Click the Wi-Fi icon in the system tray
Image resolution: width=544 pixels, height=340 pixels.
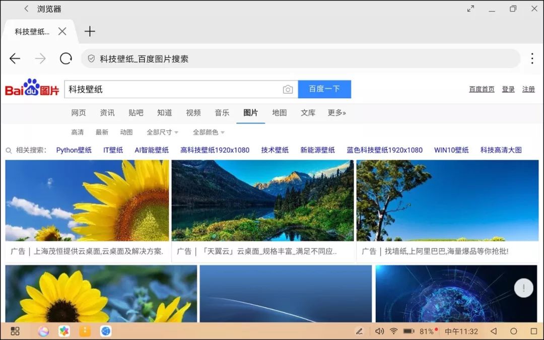(393, 331)
